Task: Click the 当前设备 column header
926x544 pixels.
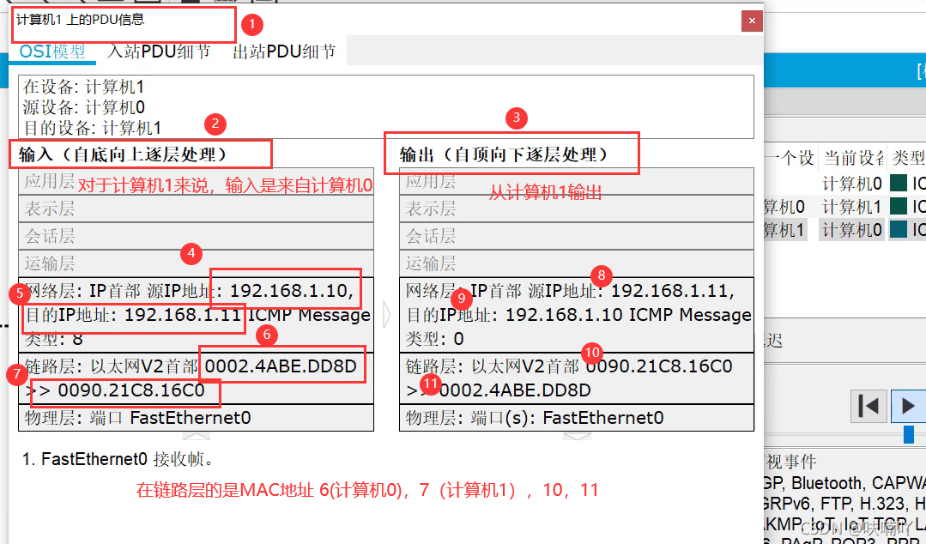Action: click(853, 158)
